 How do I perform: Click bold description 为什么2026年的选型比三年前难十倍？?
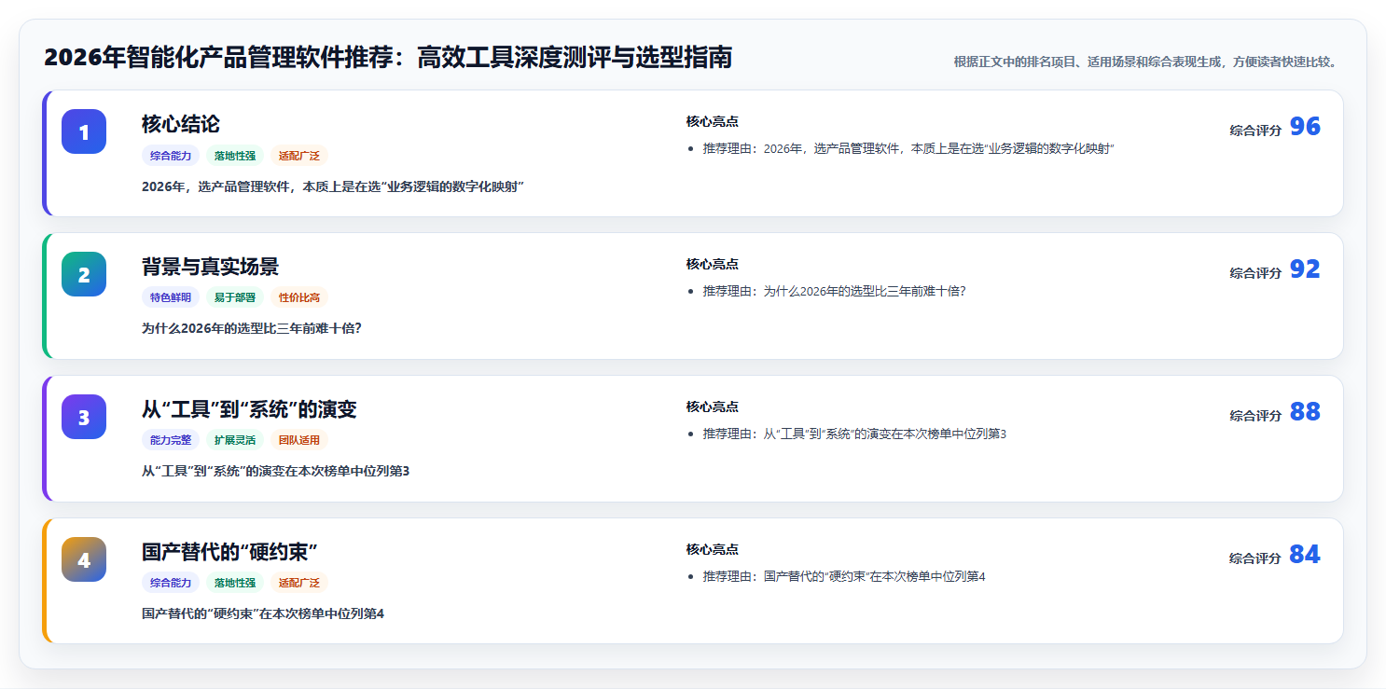pos(252,329)
